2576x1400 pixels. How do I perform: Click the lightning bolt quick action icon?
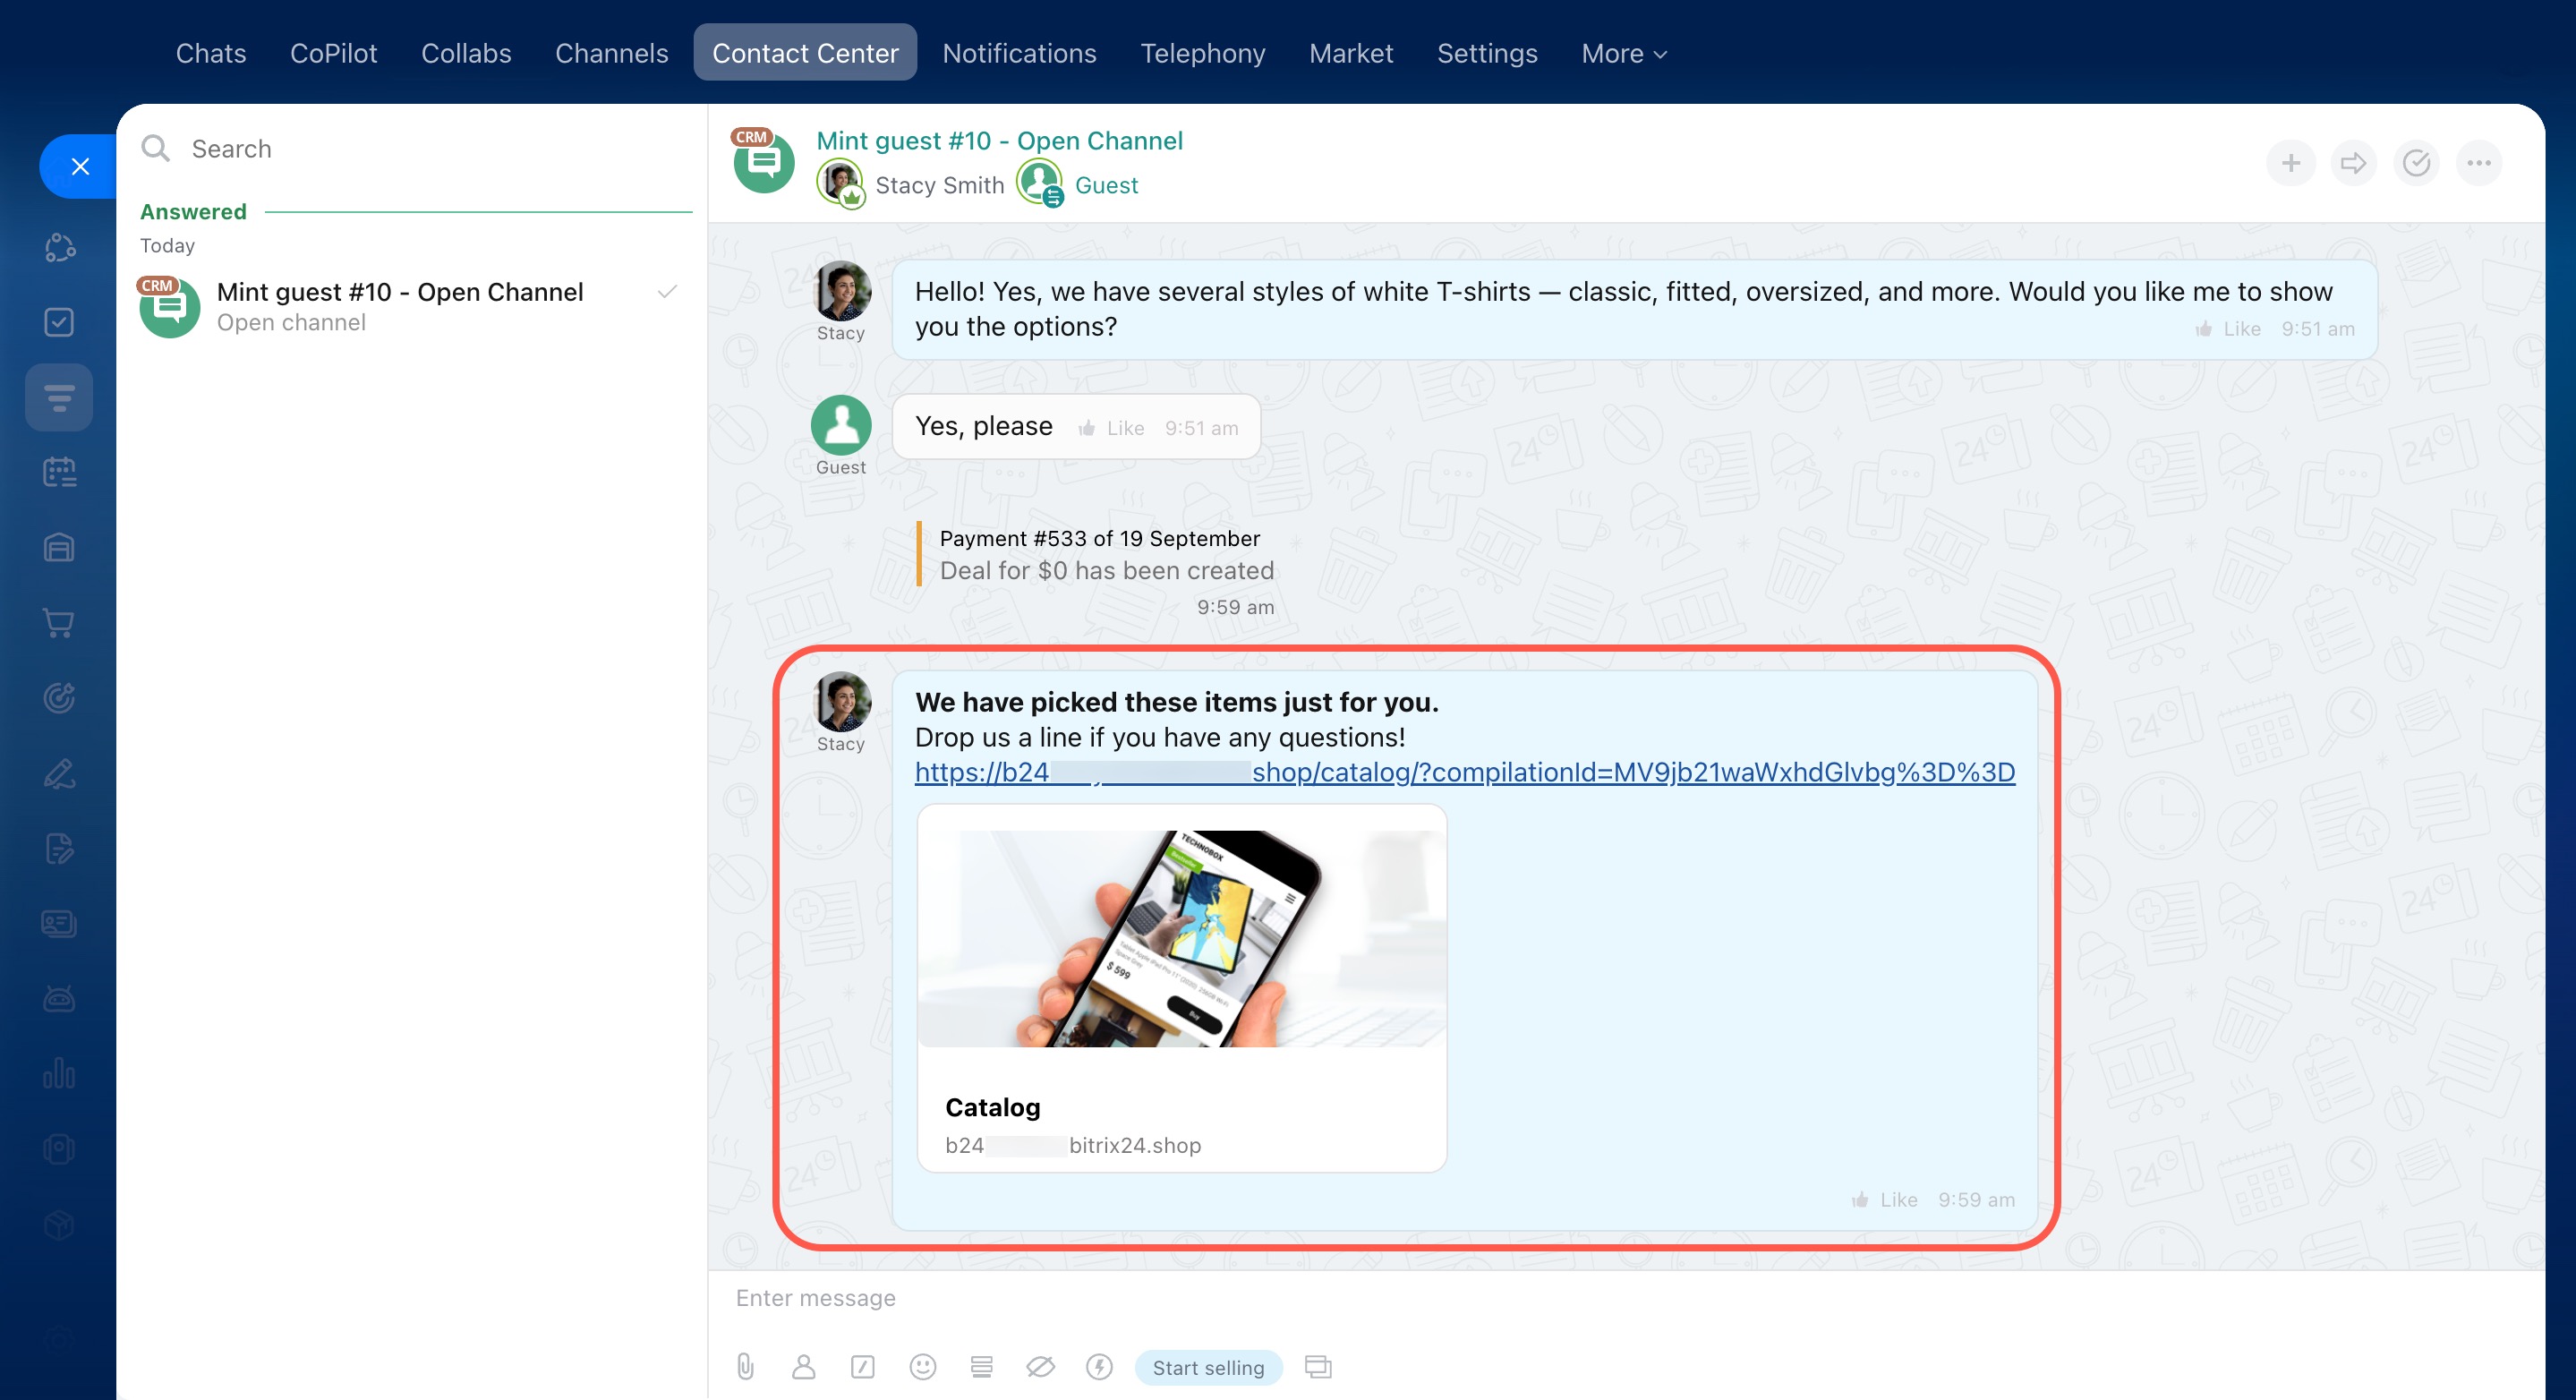coord(1099,1366)
